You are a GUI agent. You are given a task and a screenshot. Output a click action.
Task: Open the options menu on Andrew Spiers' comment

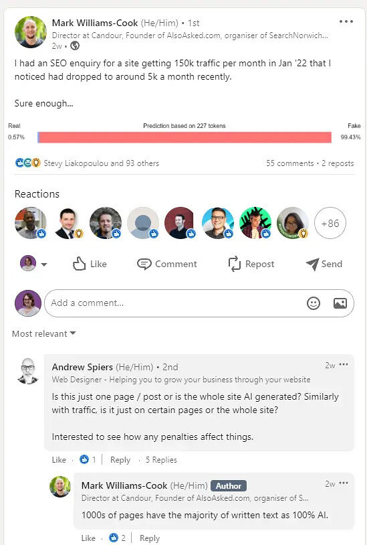coord(344,365)
